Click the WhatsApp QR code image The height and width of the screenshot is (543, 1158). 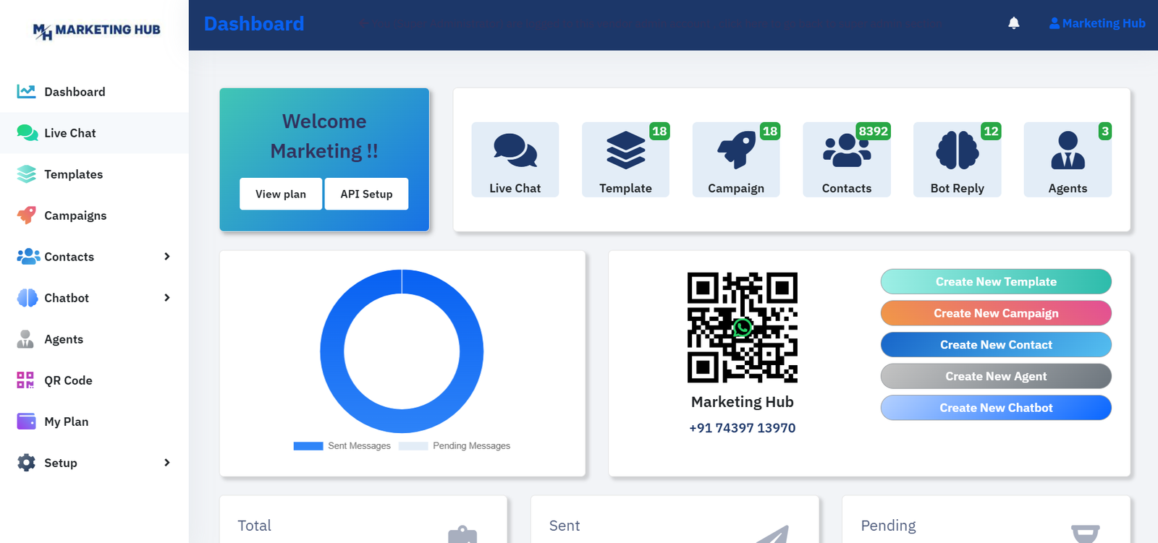tap(743, 328)
